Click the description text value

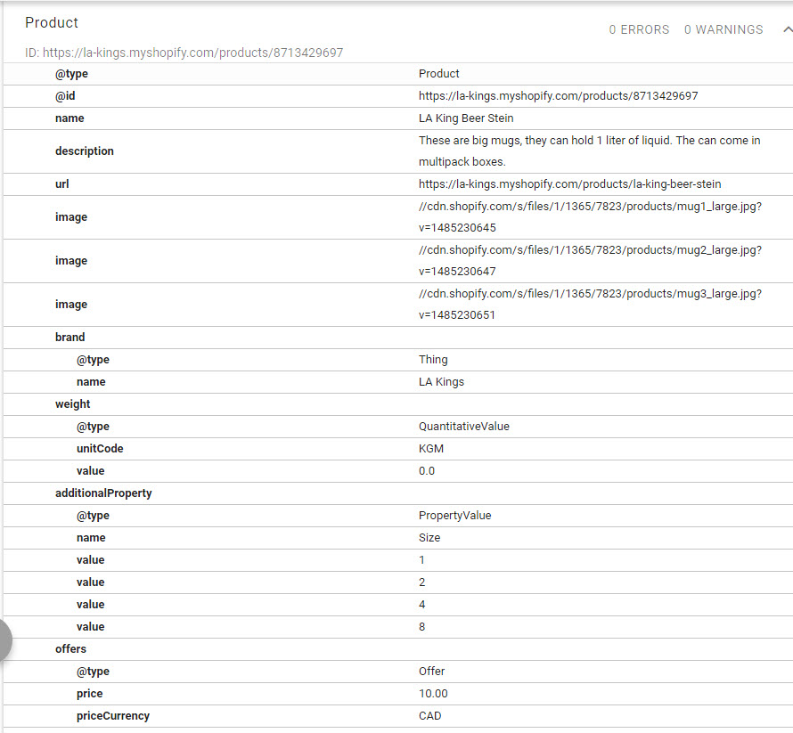tap(589, 151)
